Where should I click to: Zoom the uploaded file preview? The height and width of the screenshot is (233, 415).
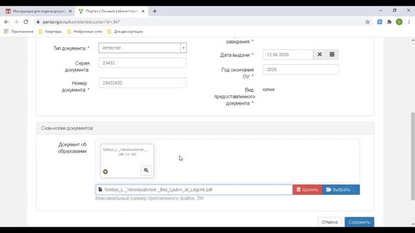[x=146, y=170]
